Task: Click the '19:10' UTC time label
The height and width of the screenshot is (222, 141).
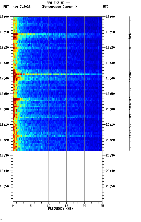Action: pyautogui.click(x=110, y=32)
